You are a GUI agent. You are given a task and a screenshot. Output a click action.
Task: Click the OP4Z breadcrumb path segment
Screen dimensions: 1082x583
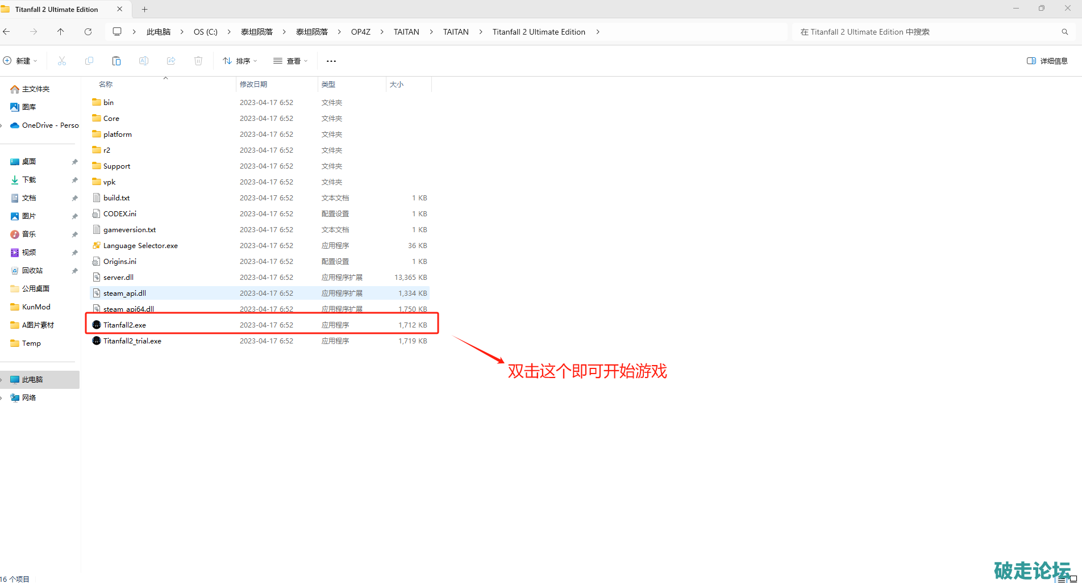click(x=360, y=32)
